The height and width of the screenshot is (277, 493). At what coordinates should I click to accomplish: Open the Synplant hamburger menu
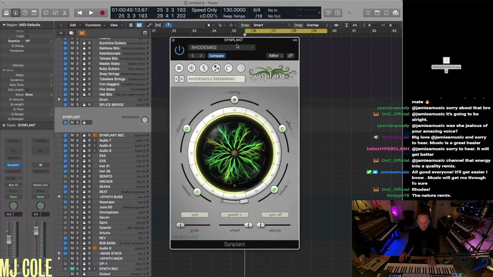(x=179, y=68)
